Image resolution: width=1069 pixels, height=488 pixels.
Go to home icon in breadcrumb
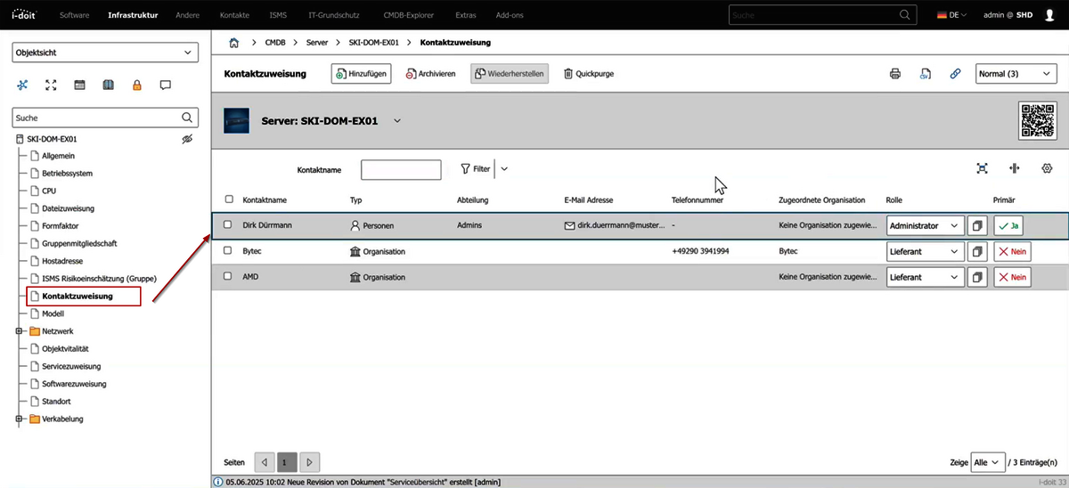[x=234, y=42]
